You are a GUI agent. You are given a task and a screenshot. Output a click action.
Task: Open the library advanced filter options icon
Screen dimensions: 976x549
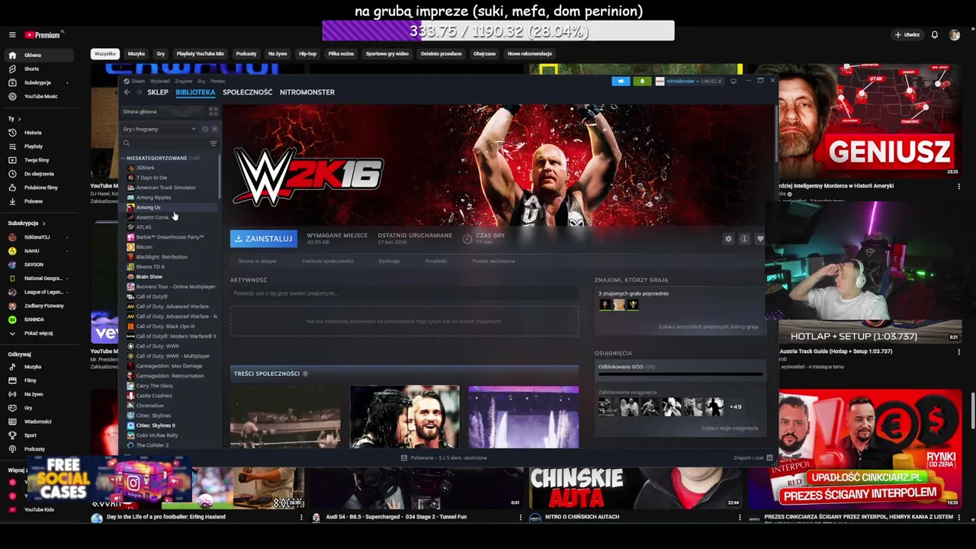213,143
